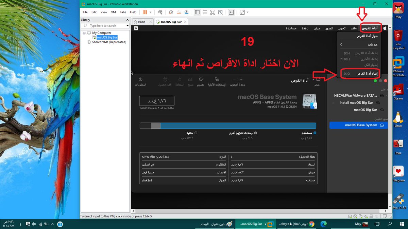This screenshot has width=408, height=229.
Task: Select Install macOS Big Sur volume
Action: [359, 103]
